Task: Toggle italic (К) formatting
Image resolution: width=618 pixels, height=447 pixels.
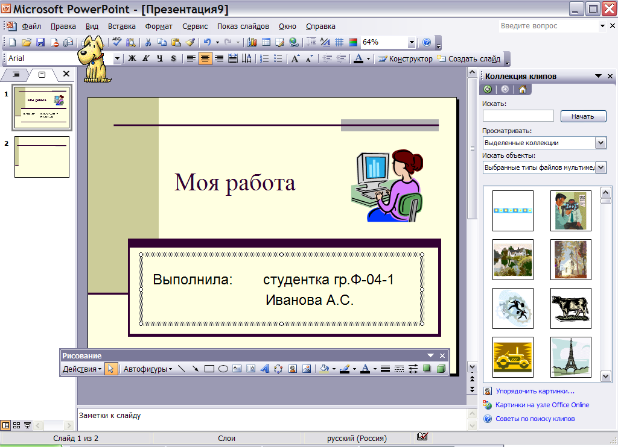Action: (x=146, y=58)
